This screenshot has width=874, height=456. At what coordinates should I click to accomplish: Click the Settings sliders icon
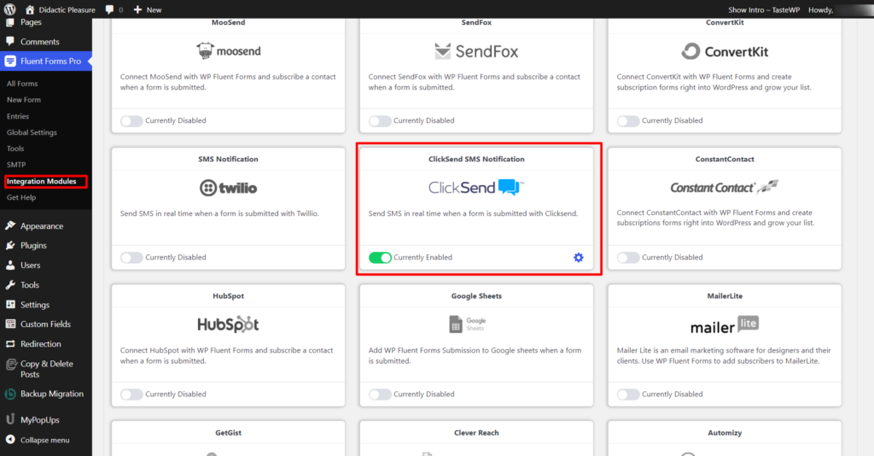tap(10, 304)
